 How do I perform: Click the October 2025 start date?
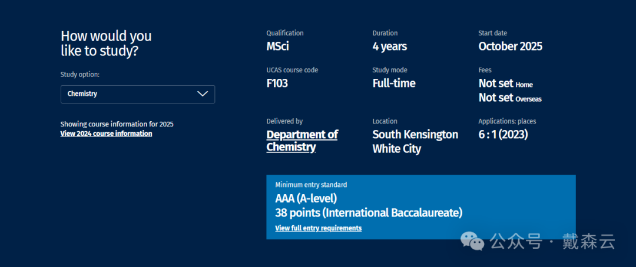(x=510, y=46)
